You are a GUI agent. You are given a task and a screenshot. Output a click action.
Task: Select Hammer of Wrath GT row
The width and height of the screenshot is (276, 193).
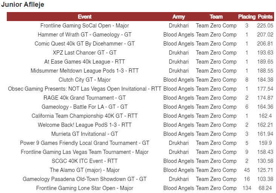(x=85, y=35)
